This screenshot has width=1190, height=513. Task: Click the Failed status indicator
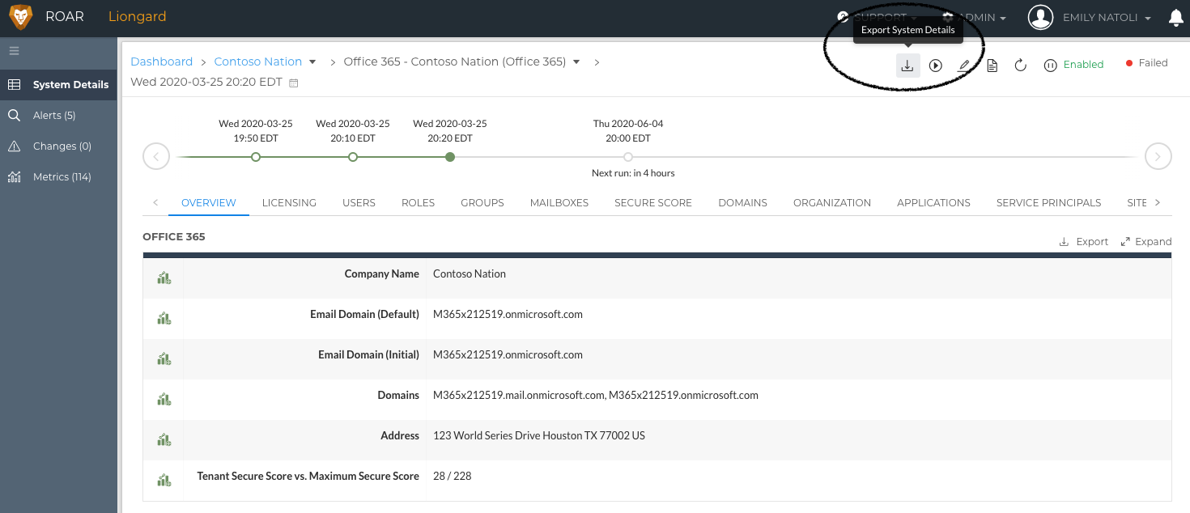(x=1146, y=63)
